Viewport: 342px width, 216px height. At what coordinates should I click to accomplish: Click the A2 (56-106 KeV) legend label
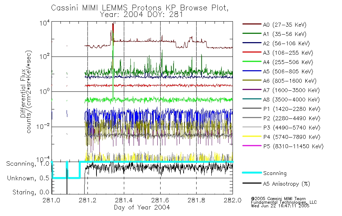[x=286, y=44]
